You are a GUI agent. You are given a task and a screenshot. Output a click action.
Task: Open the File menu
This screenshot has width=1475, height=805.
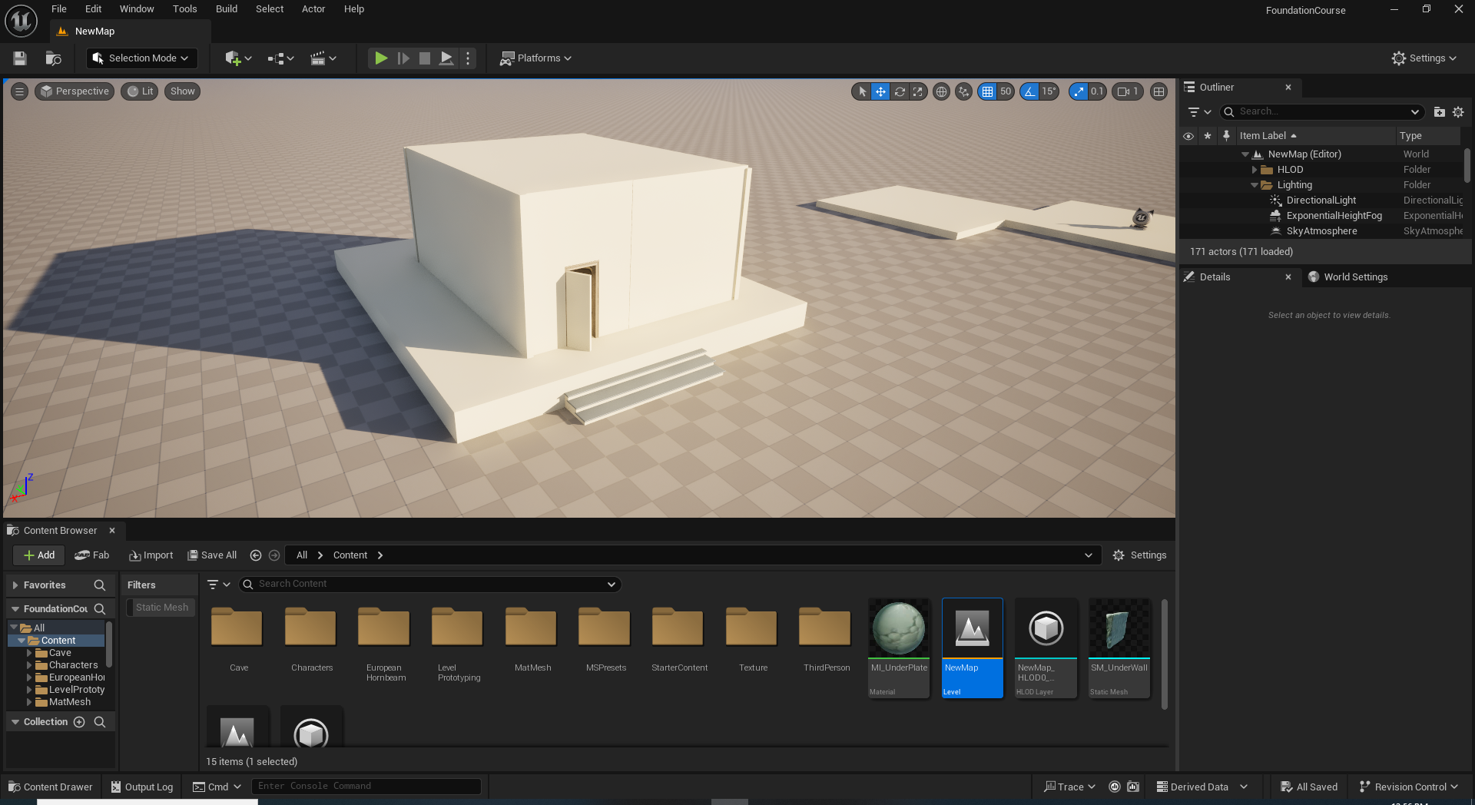pos(59,9)
